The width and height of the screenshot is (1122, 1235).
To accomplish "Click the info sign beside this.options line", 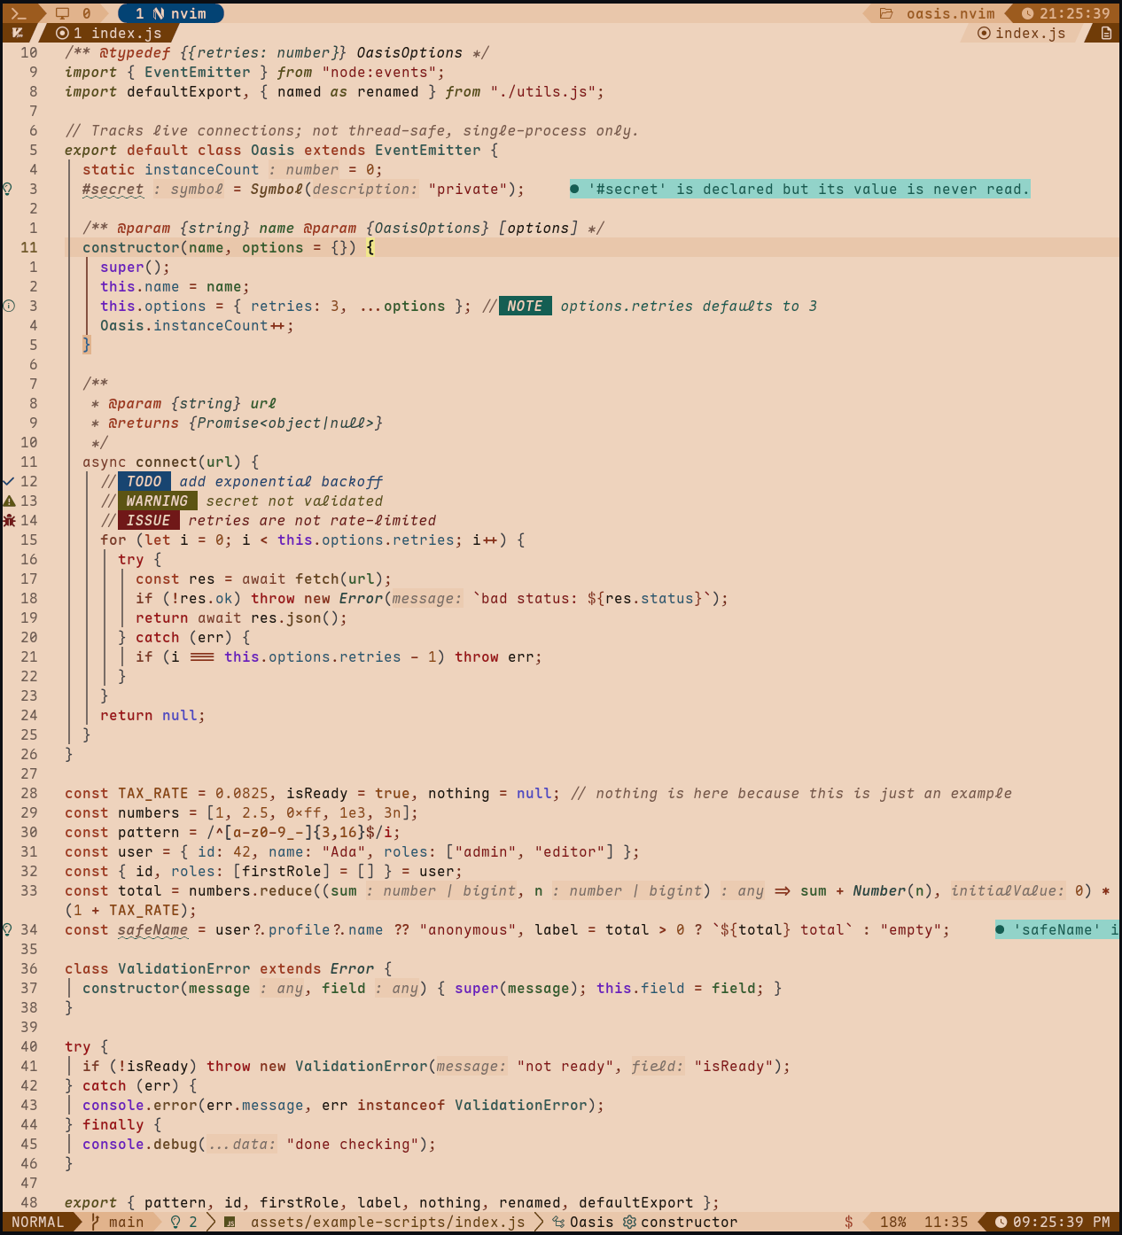I will [9, 306].
